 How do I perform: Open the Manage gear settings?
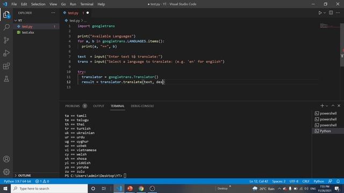pyautogui.click(x=6, y=172)
